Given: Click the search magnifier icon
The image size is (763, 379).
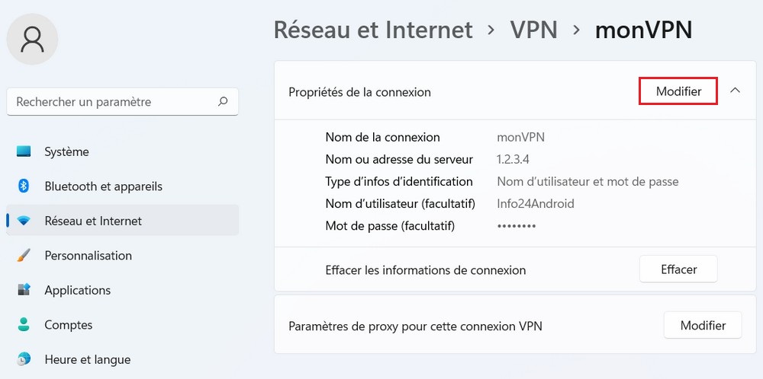Looking at the screenshot, I should point(223,101).
